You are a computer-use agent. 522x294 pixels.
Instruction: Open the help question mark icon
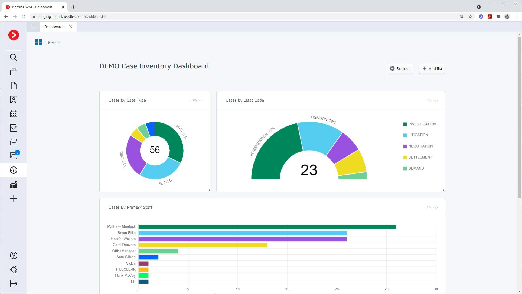[13, 255]
